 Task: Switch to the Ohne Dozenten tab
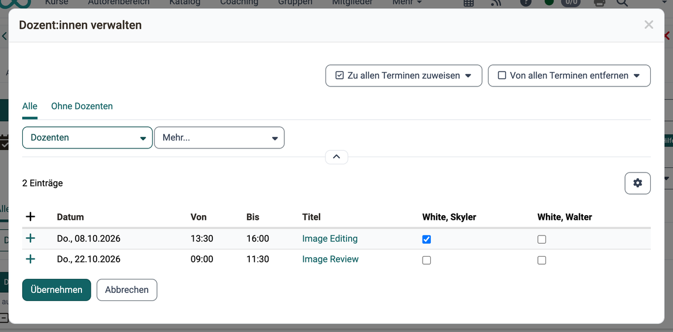[82, 106]
